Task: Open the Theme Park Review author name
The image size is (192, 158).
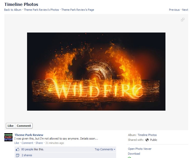Action: pos(29,135)
